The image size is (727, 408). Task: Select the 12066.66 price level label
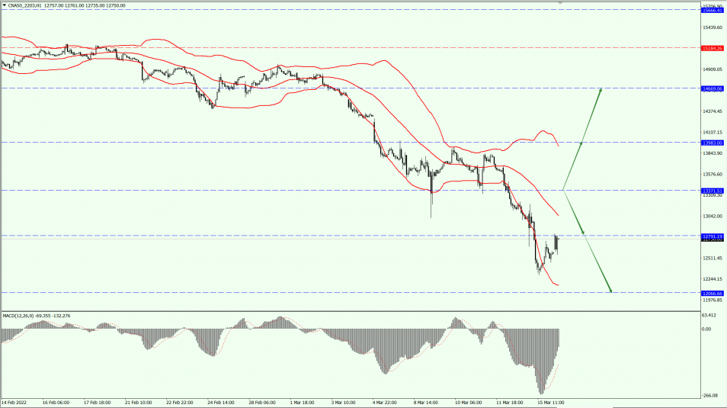712,293
